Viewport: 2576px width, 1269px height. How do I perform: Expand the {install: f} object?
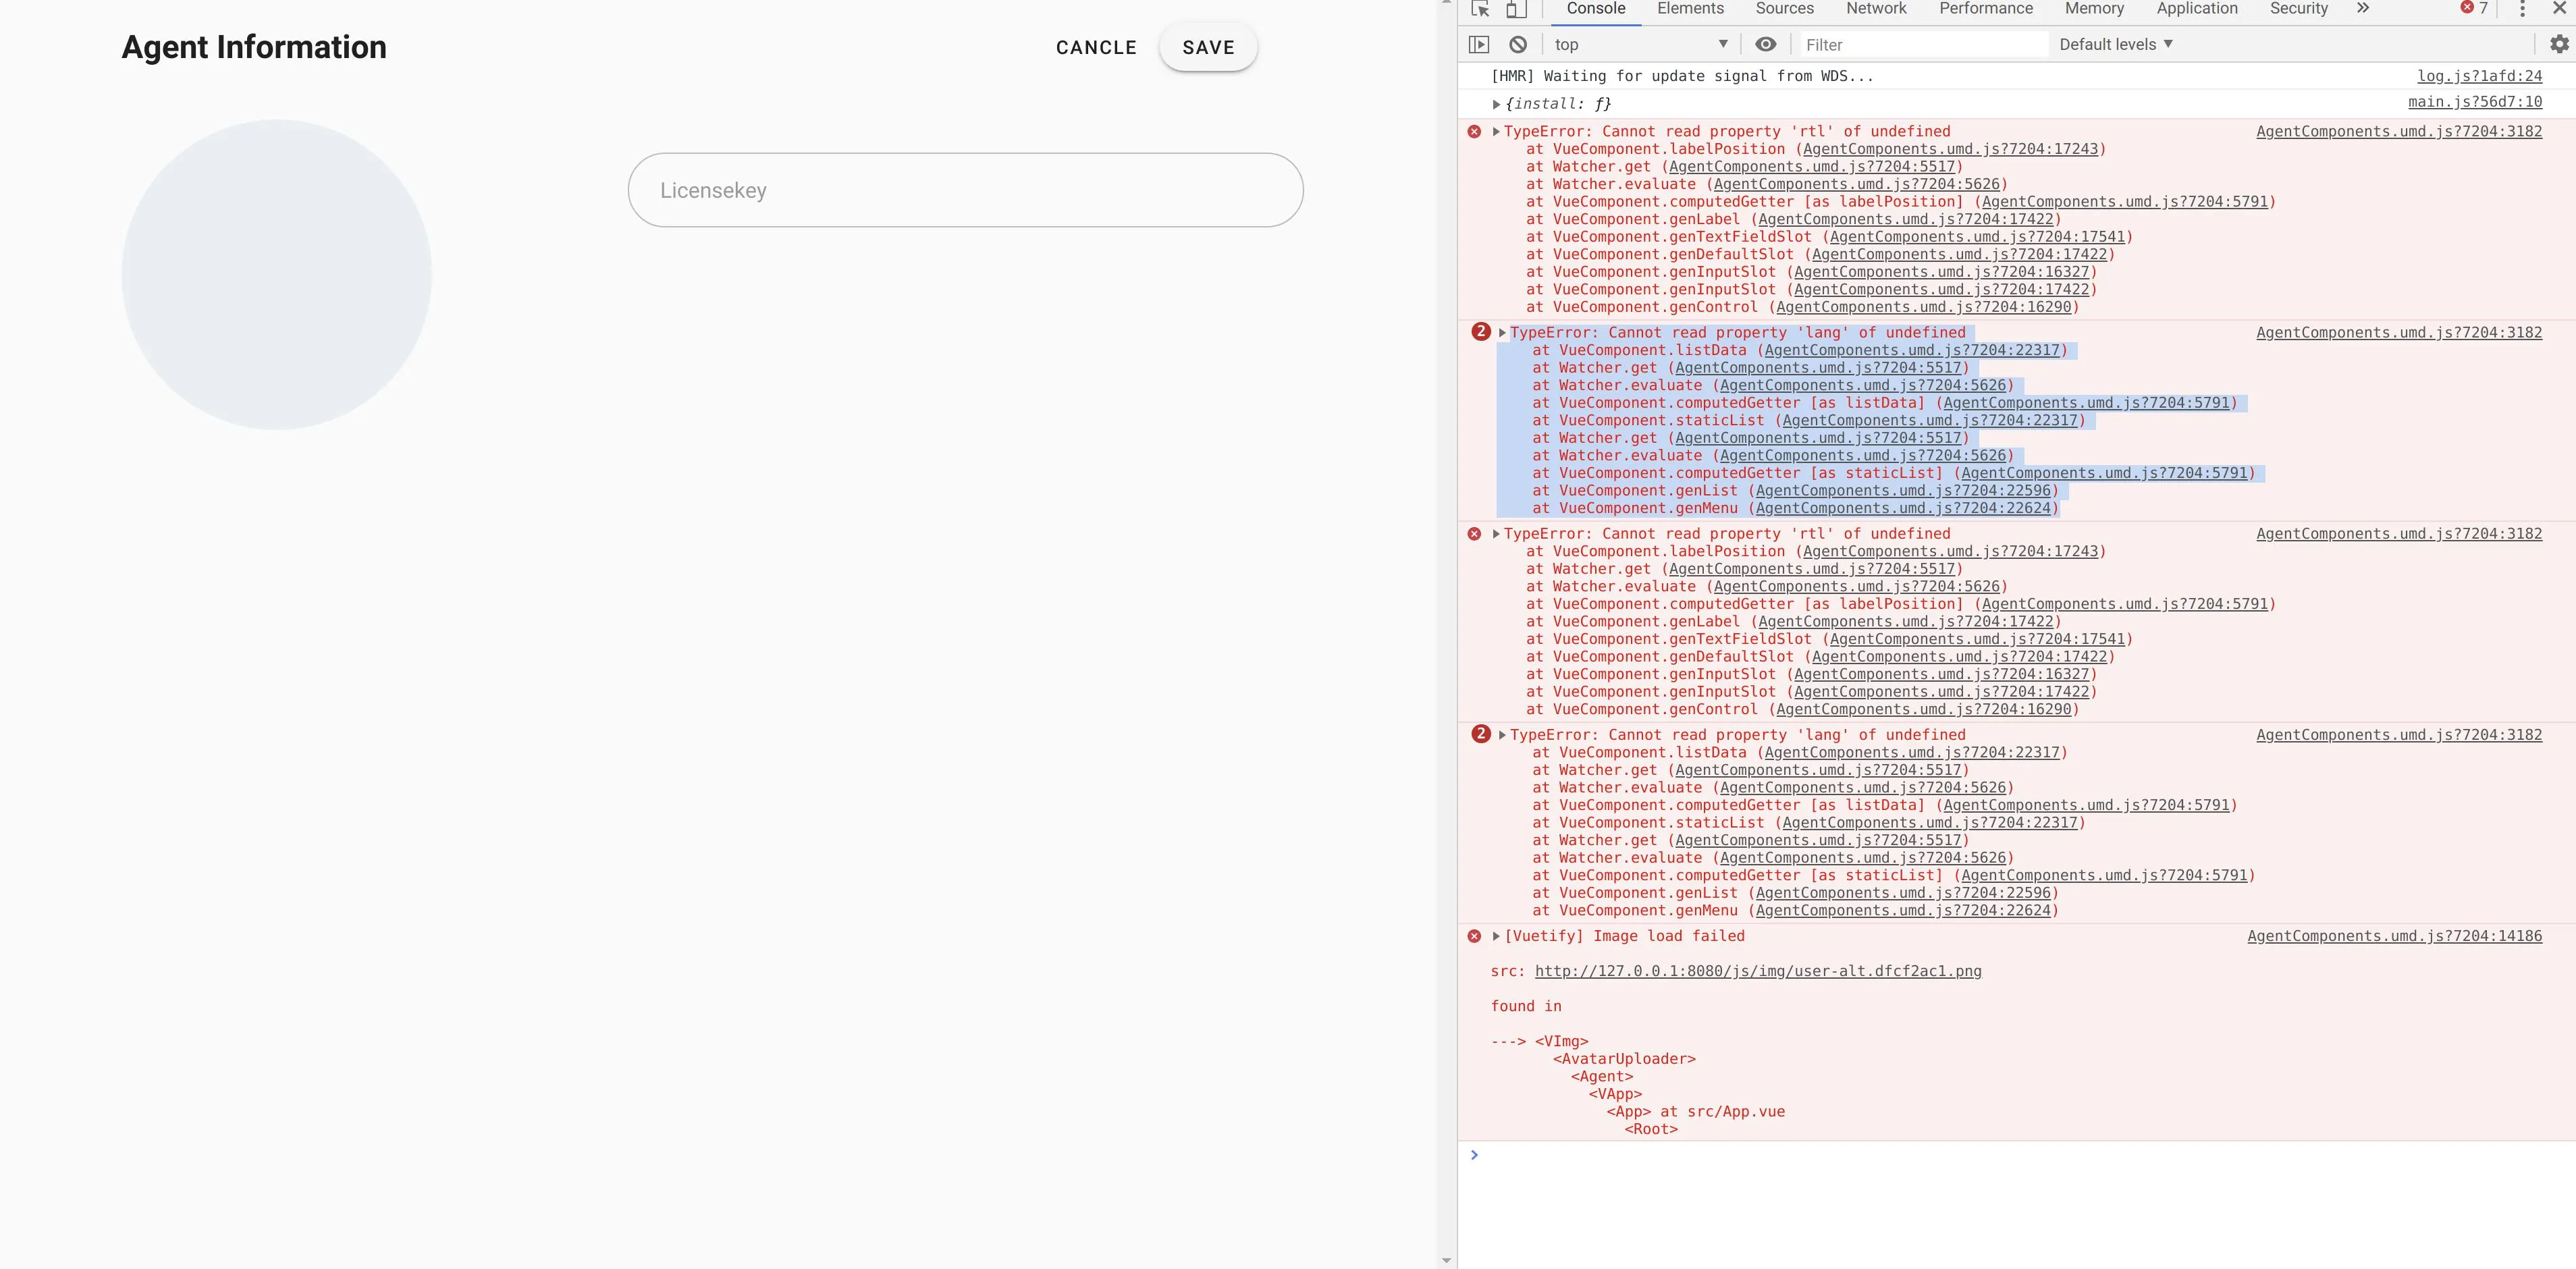click(x=1496, y=104)
